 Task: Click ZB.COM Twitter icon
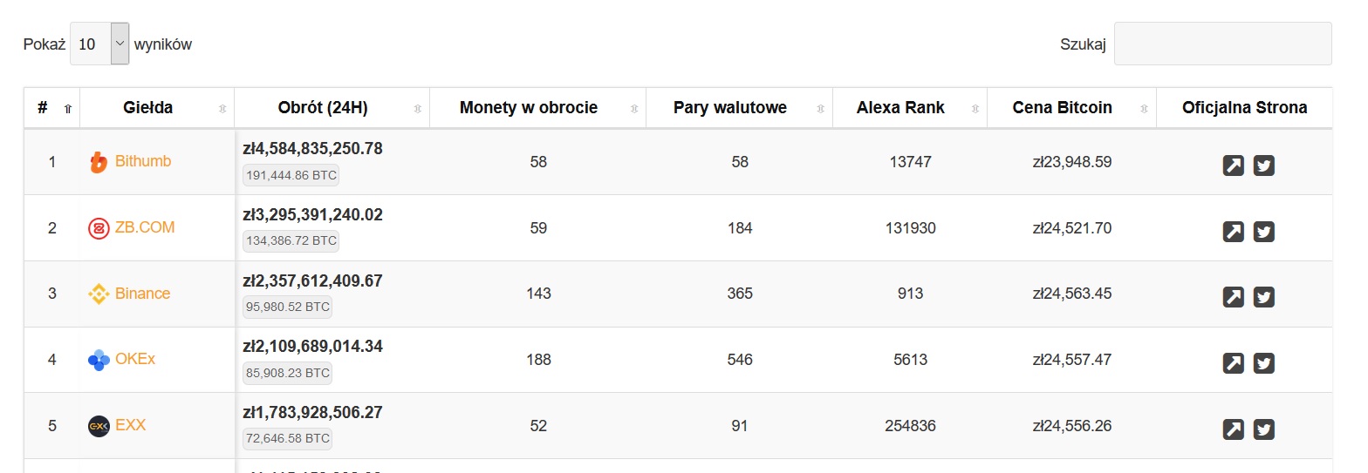(x=1263, y=232)
